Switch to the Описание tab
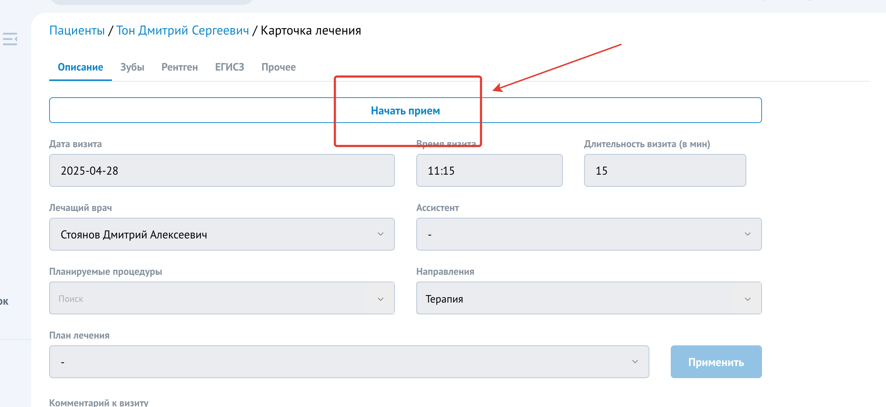The width and height of the screenshot is (886, 407). pos(81,67)
